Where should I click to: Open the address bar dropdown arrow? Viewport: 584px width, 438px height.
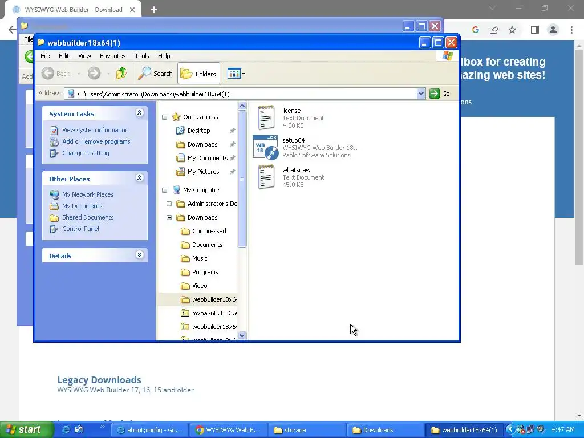click(420, 94)
